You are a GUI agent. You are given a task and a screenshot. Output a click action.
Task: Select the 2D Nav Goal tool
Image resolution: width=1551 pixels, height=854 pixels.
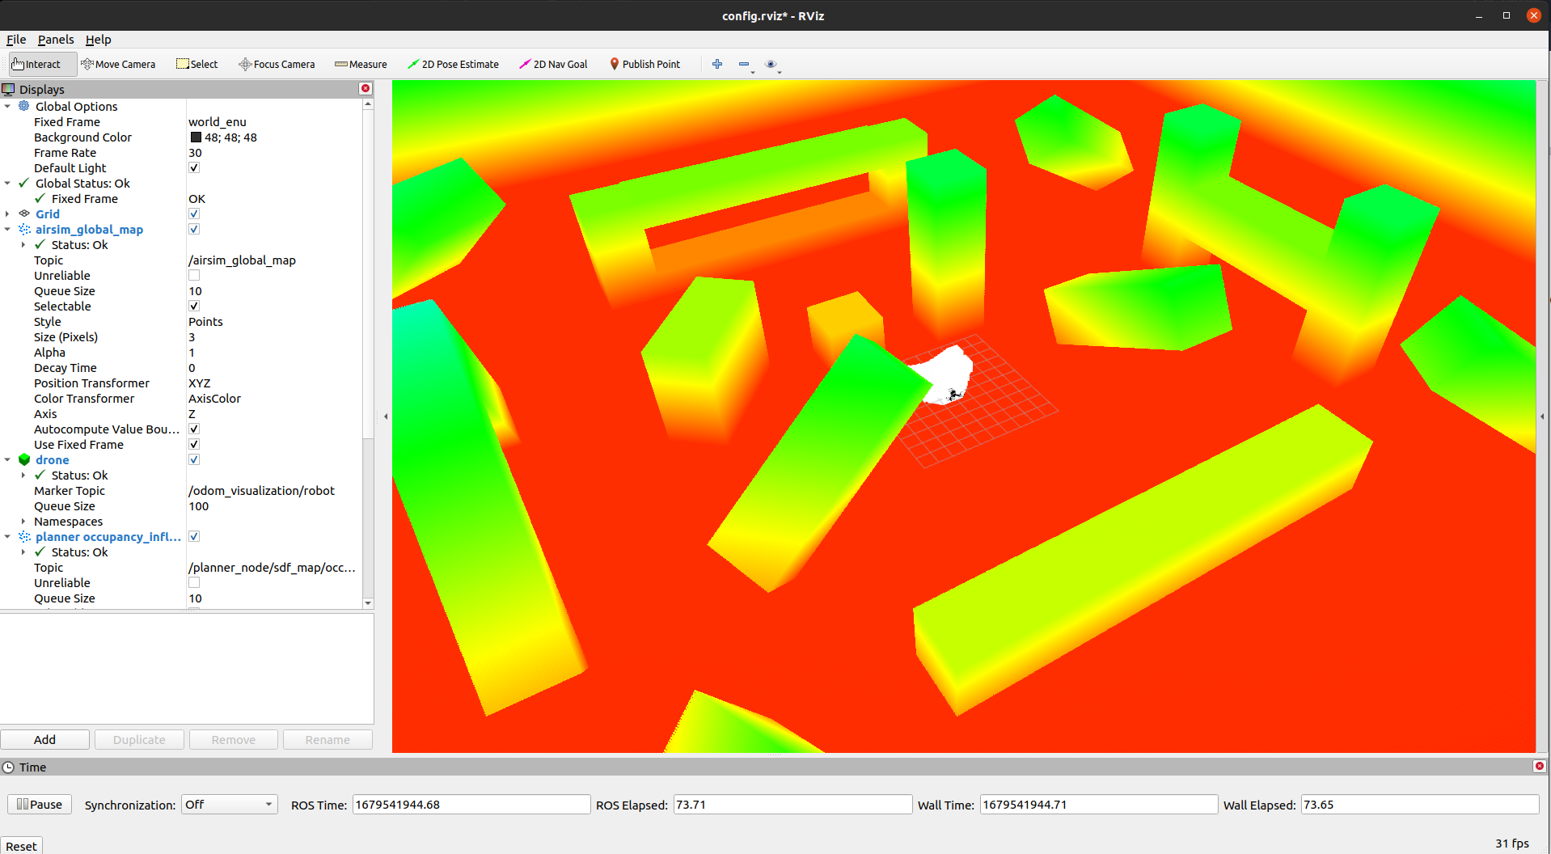553,64
